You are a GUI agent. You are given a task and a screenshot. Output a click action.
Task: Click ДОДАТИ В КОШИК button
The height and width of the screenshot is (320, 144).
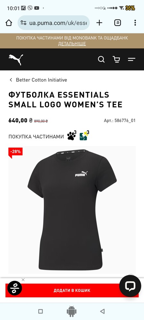click(72, 291)
